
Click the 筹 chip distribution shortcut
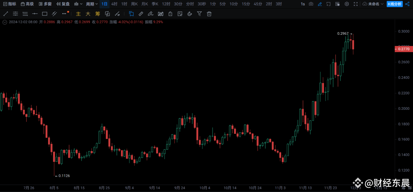pos(98,14)
